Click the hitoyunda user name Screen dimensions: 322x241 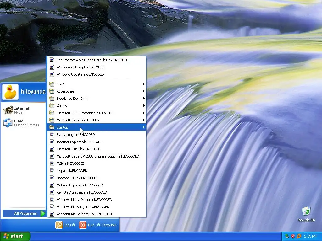click(33, 92)
